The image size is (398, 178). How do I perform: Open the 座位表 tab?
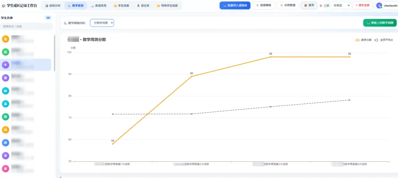pyautogui.click(x=143, y=6)
